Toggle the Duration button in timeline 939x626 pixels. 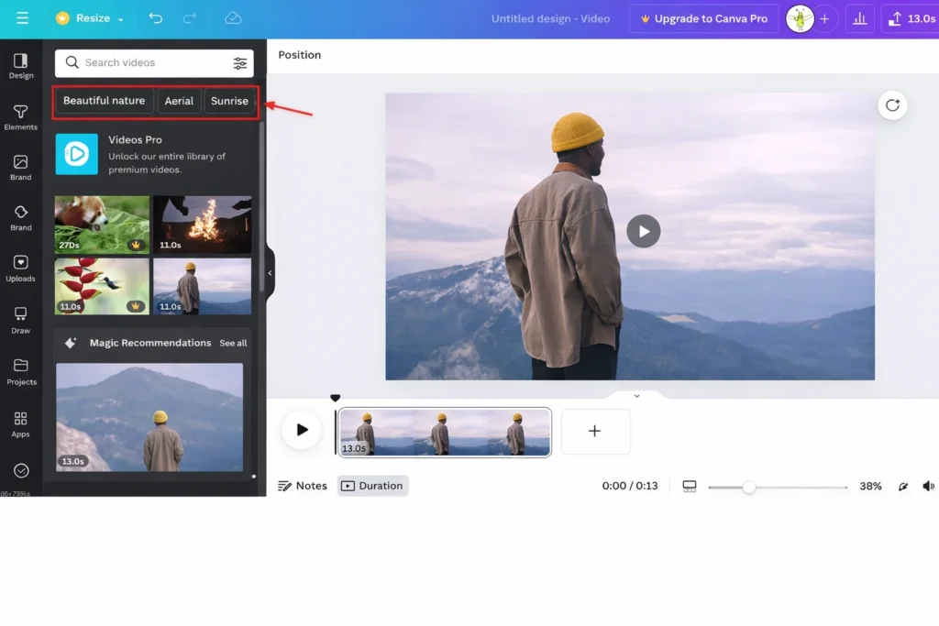[372, 486]
